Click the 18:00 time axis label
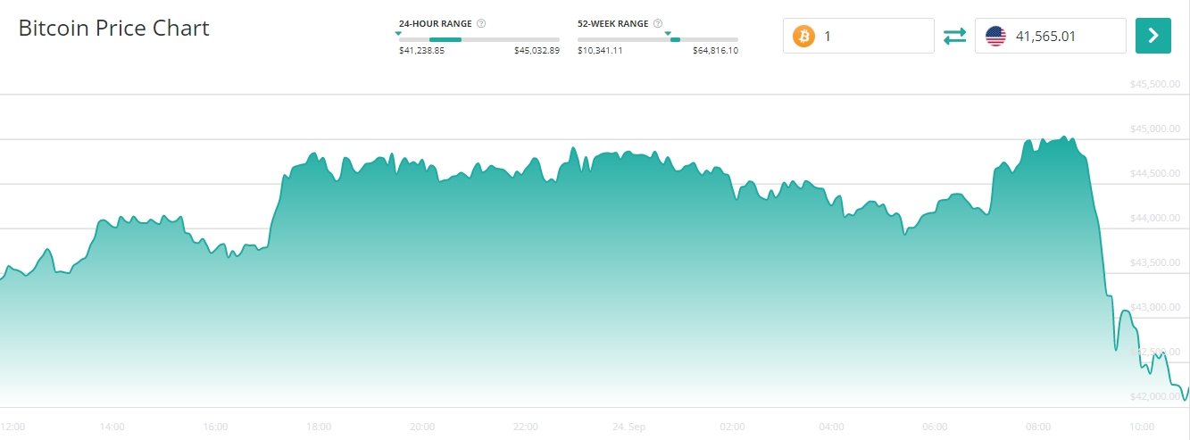 [x=319, y=427]
